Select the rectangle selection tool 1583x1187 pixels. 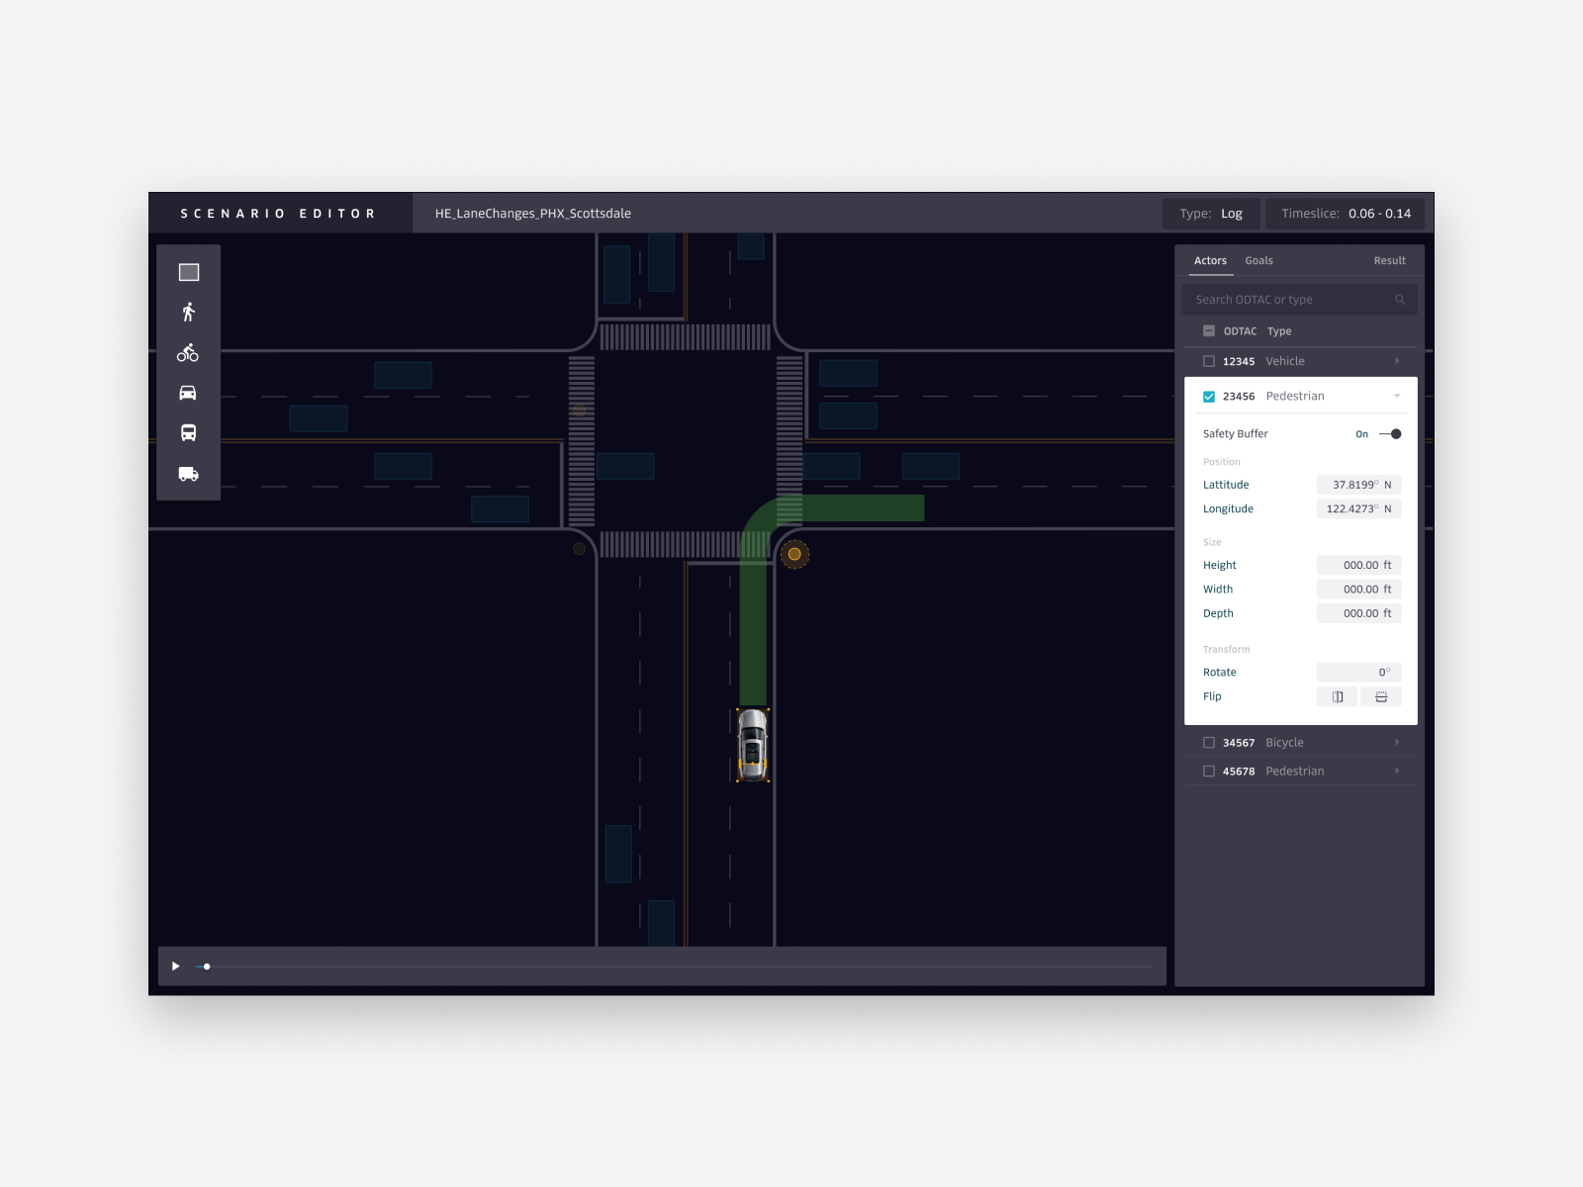(x=188, y=271)
